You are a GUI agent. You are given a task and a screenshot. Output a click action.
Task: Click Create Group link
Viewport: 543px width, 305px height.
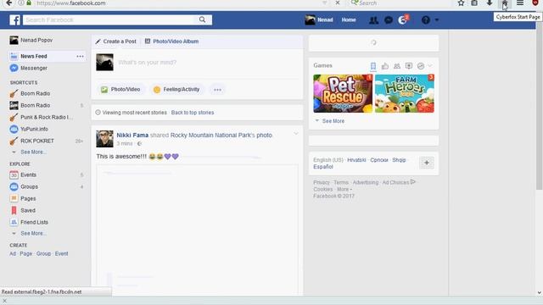pyautogui.click(x=43, y=253)
